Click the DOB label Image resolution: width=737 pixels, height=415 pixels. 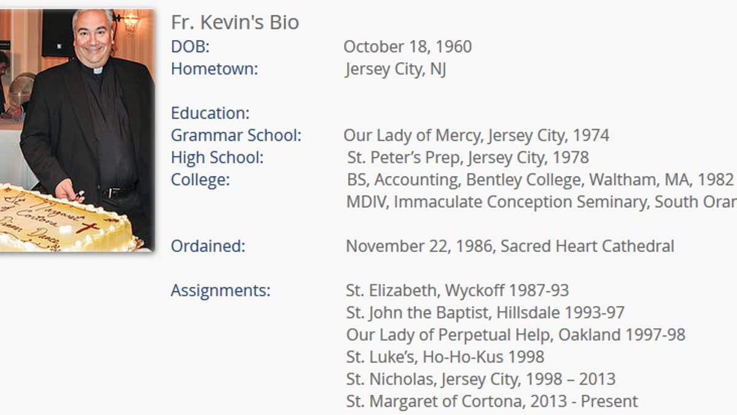(190, 47)
